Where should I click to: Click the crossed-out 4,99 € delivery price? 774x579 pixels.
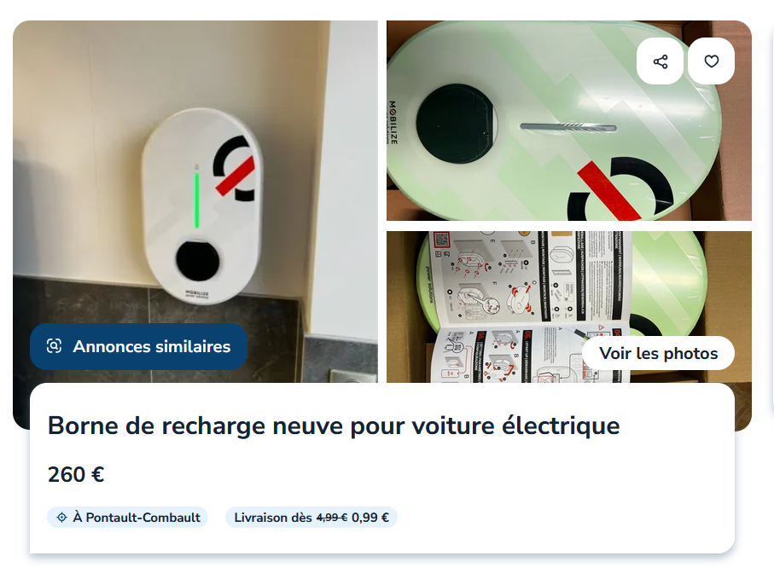[332, 518]
